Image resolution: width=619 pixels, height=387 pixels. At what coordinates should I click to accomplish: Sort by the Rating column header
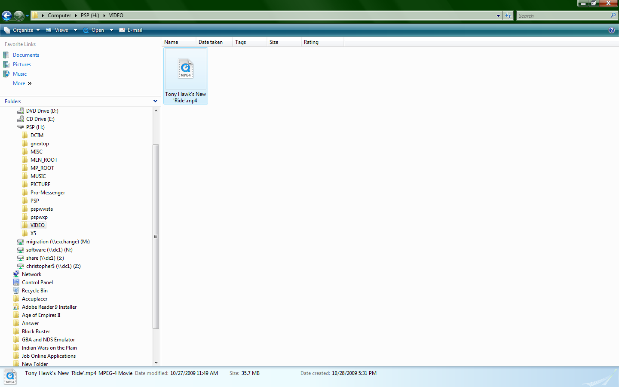point(322,42)
